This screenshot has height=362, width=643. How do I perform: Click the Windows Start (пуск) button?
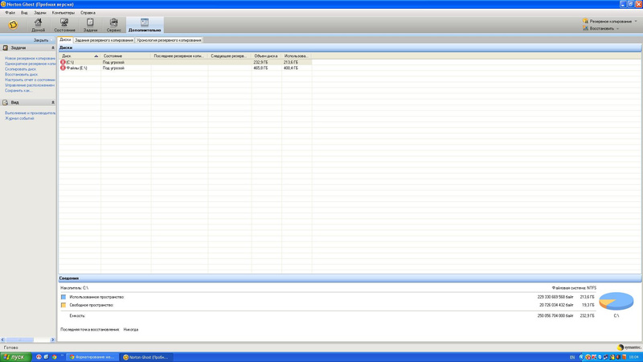pos(14,356)
